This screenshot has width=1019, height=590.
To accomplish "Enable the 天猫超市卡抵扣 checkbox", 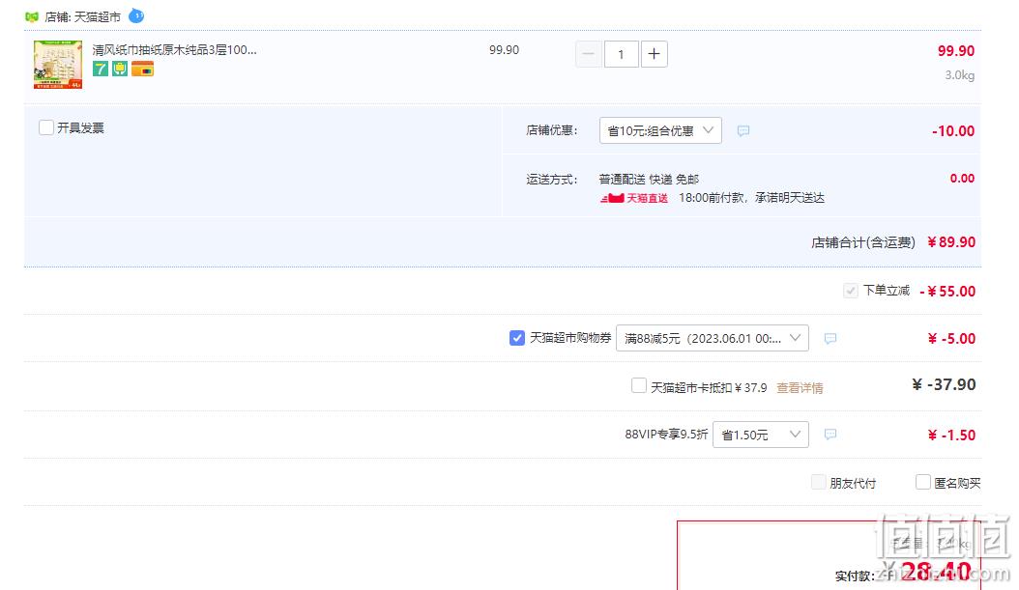I will pyautogui.click(x=639, y=386).
